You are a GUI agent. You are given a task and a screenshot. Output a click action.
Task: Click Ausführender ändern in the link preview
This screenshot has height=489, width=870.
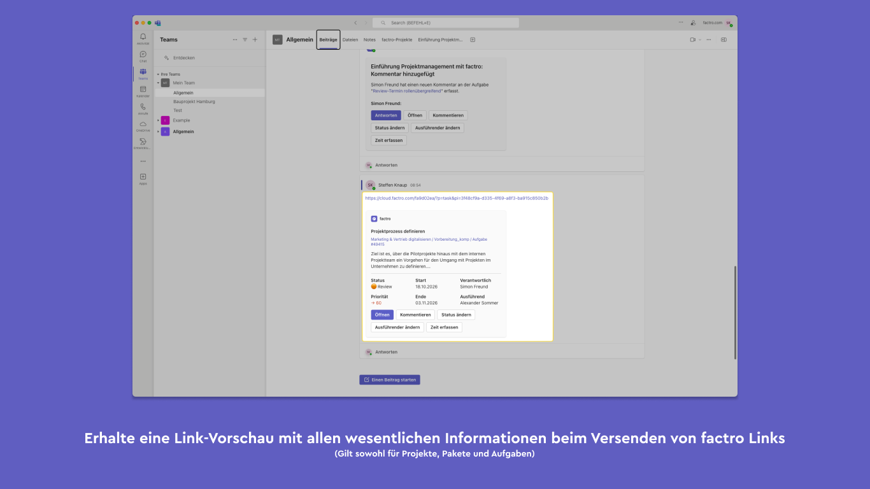coord(397,327)
